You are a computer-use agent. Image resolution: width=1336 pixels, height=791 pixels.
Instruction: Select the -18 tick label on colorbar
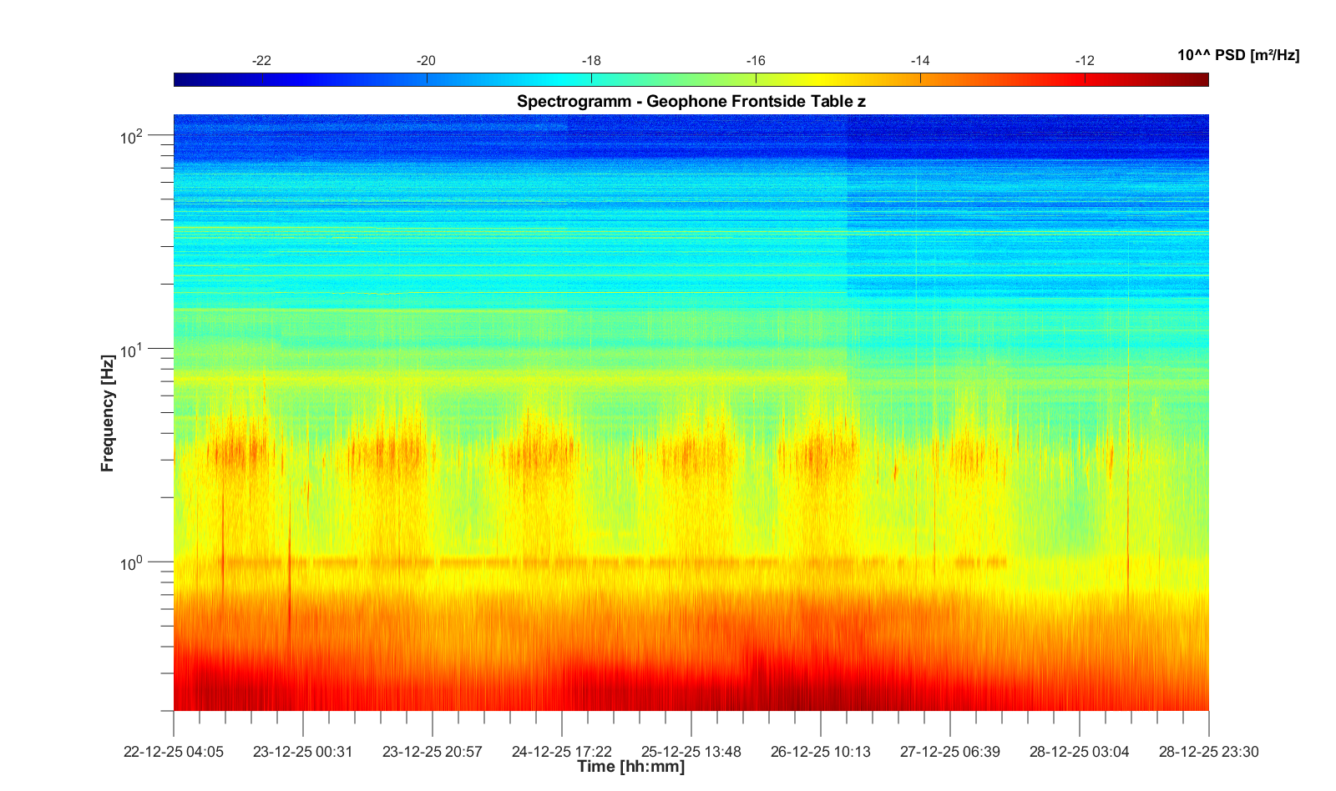pos(590,61)
